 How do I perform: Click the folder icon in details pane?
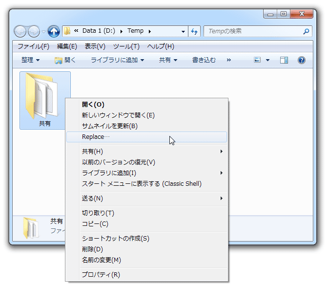[x=31, y=228]
